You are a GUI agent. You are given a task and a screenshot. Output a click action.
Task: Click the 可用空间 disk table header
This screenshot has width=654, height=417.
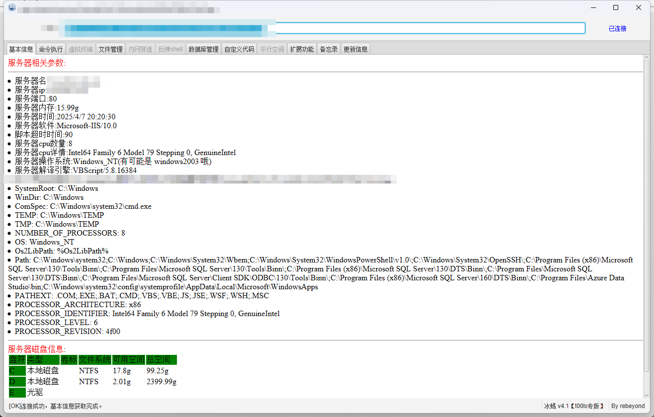pos(128,360)
